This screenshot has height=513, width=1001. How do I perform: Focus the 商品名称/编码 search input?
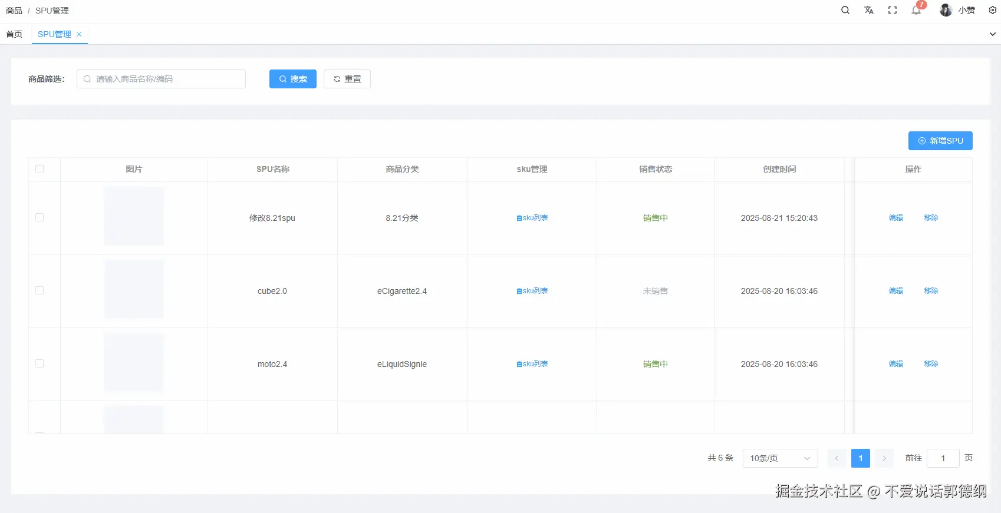tap(161, 79)
